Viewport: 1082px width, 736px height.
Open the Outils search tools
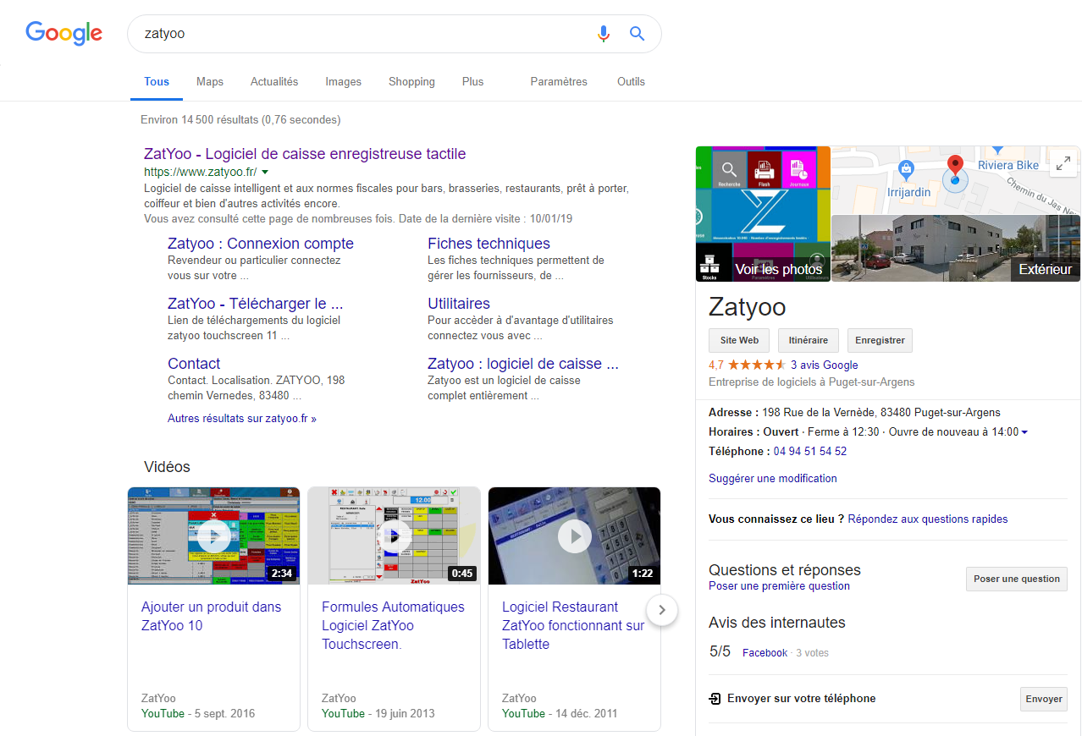(x=631, y=82)
